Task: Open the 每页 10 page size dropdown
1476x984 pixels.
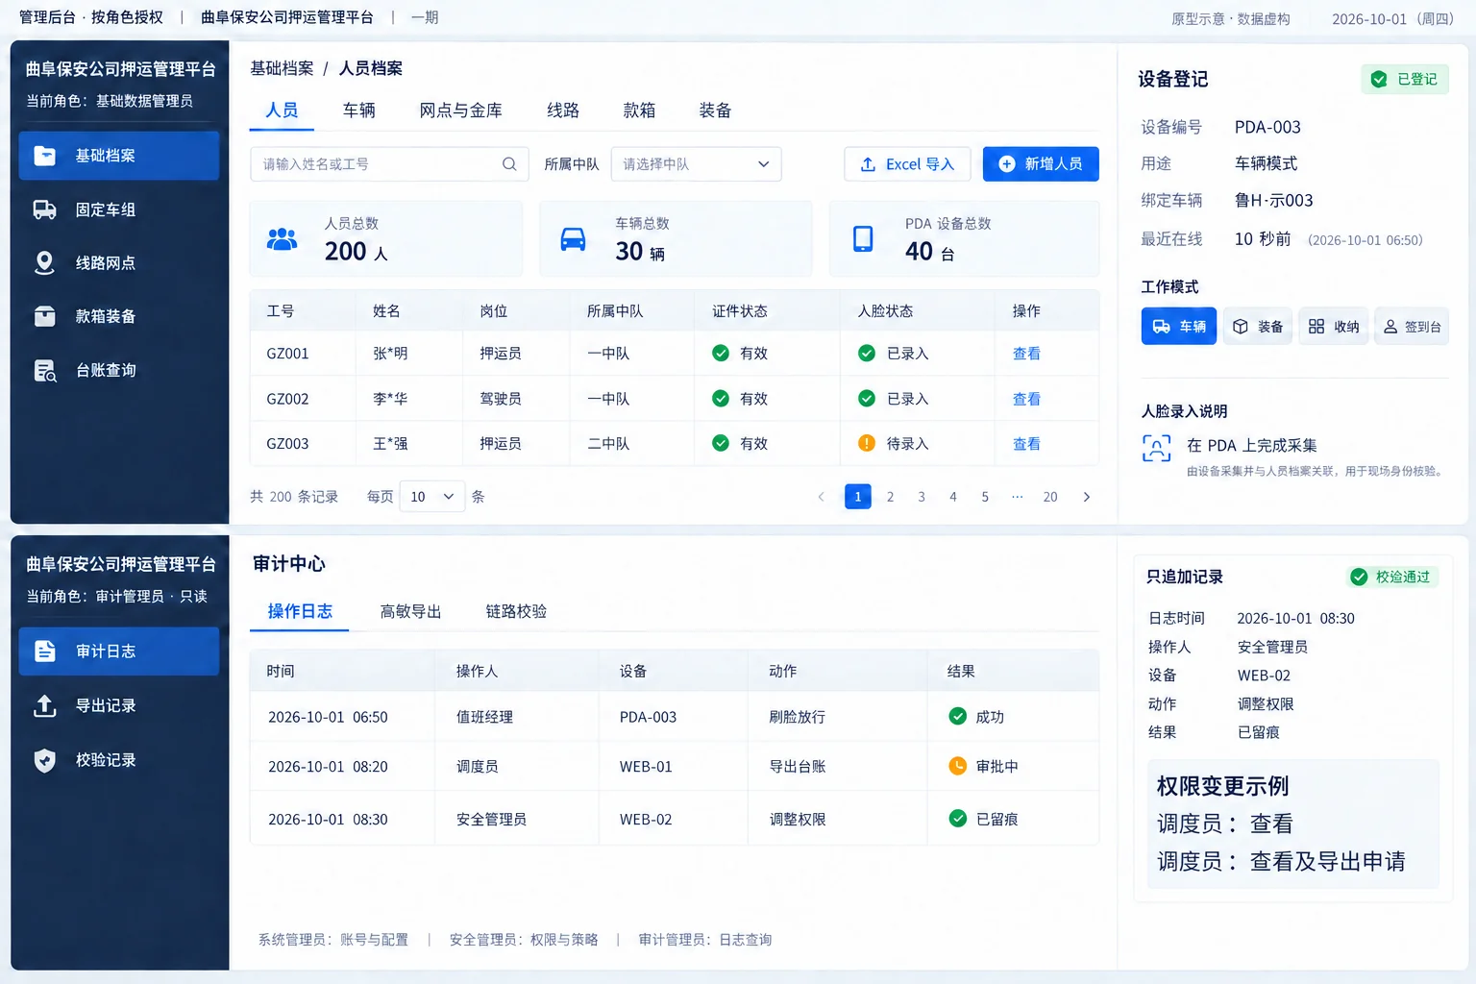Action: tap(432, 497)
